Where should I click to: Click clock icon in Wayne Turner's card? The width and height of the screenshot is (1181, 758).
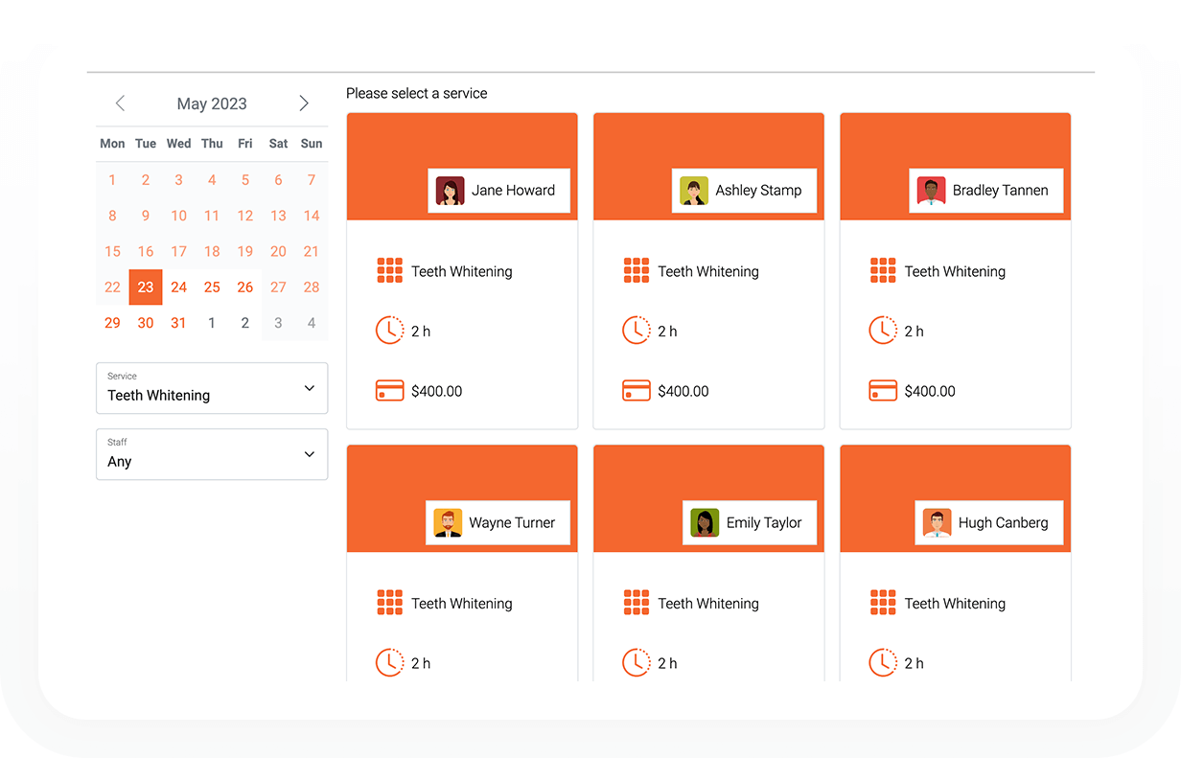390,662
